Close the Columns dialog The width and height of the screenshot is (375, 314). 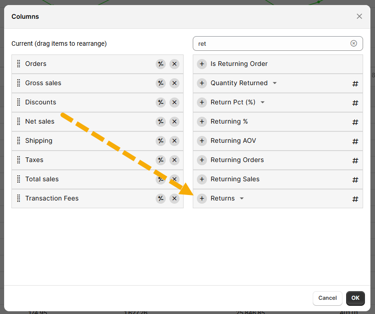tap(359, 16)
